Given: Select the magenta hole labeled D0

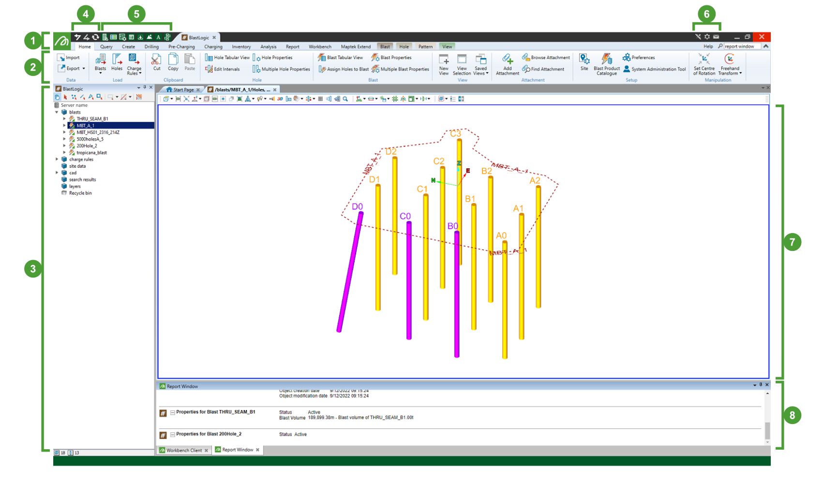Looking at the screenshot, I should 349,272.
